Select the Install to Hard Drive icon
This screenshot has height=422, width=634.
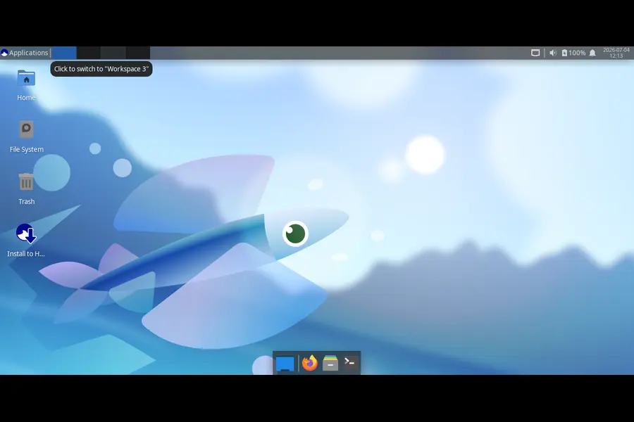pyautogui.click(x=26, y=241)
